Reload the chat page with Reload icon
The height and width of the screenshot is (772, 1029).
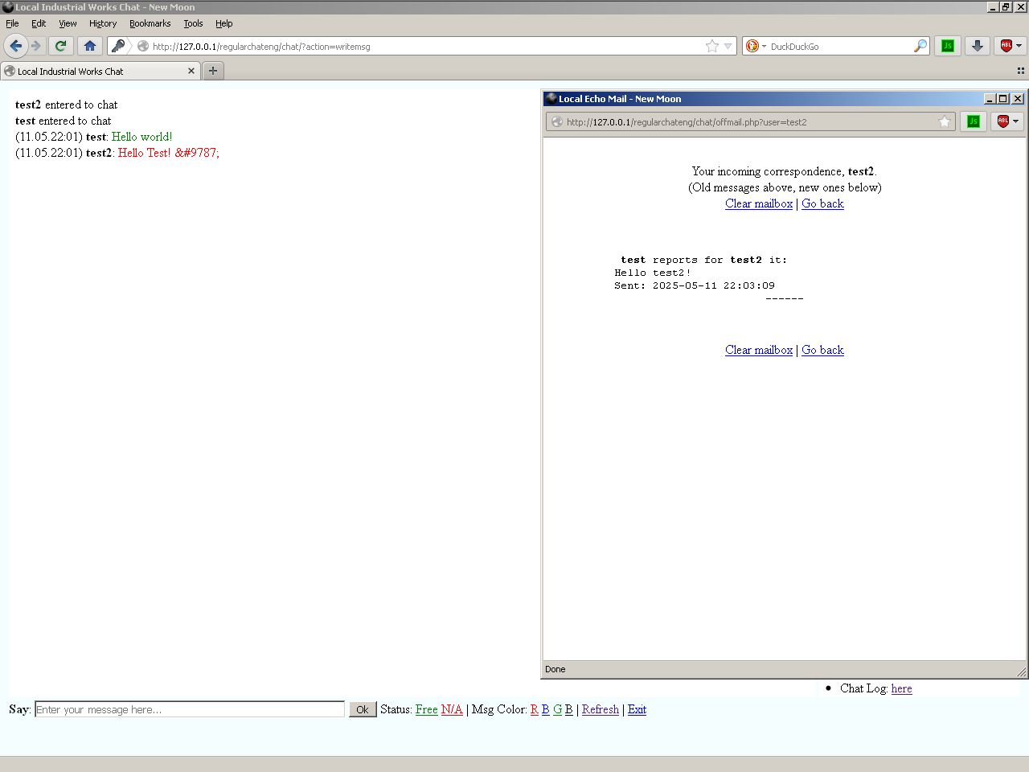tap(60, 46)
